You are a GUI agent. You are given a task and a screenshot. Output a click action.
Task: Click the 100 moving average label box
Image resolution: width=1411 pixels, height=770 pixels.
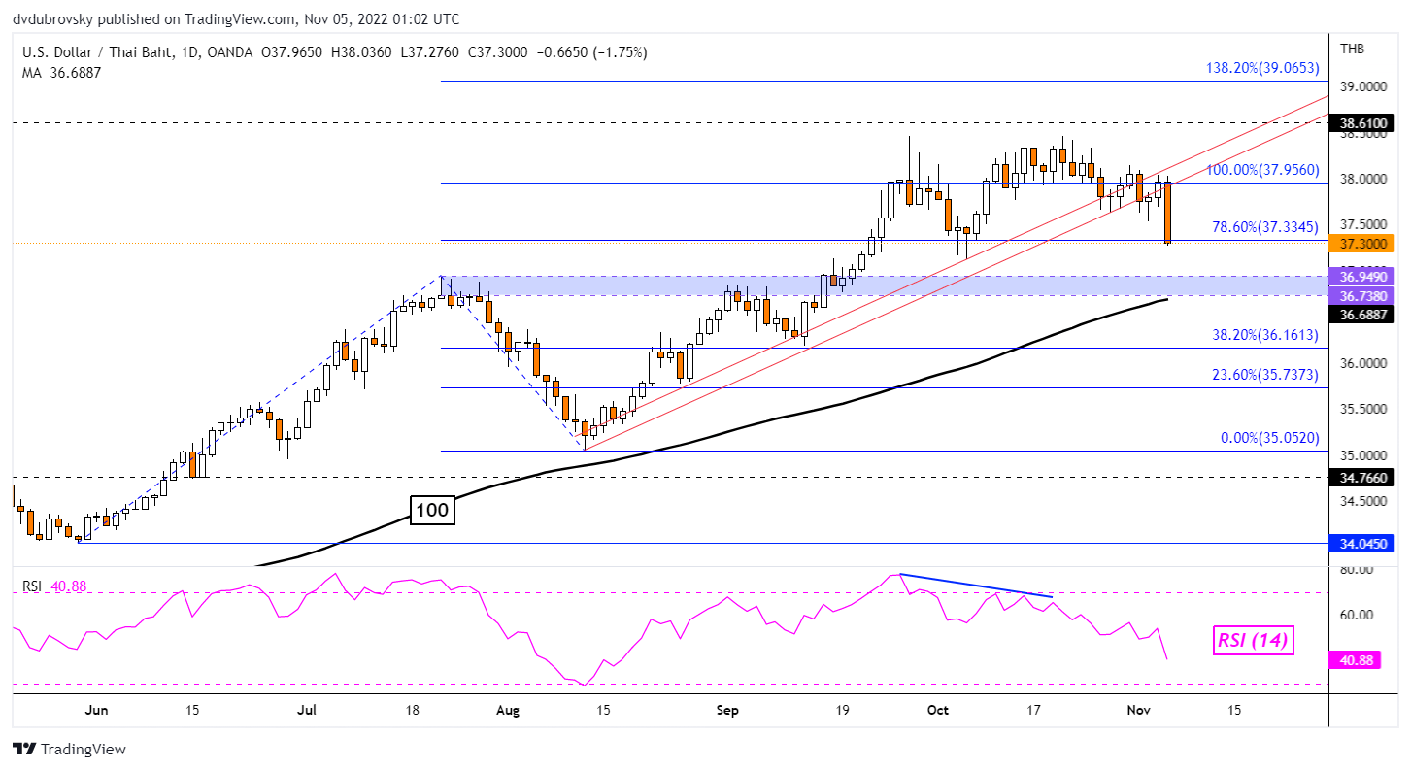coord(432,511)
